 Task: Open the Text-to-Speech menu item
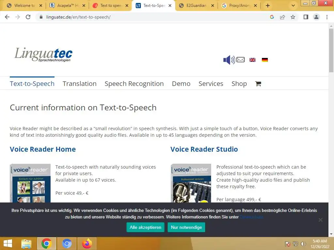tap(32, 84)
